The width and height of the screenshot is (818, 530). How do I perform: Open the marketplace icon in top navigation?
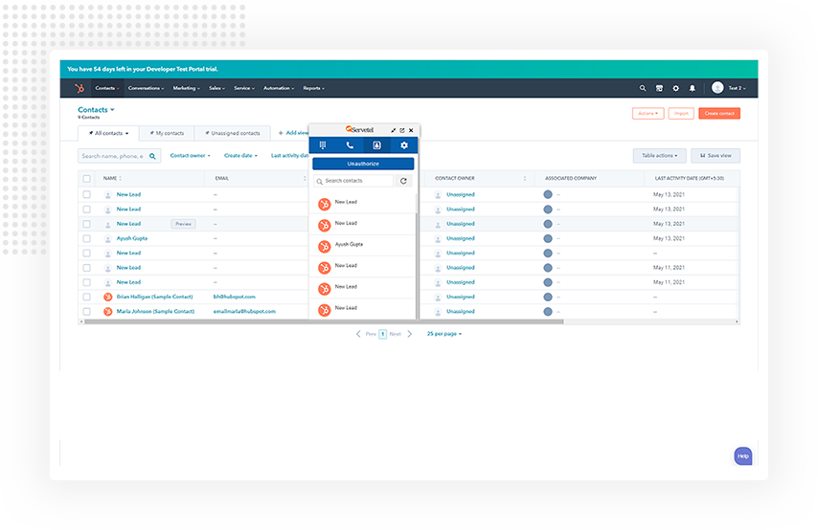(659, 89)
